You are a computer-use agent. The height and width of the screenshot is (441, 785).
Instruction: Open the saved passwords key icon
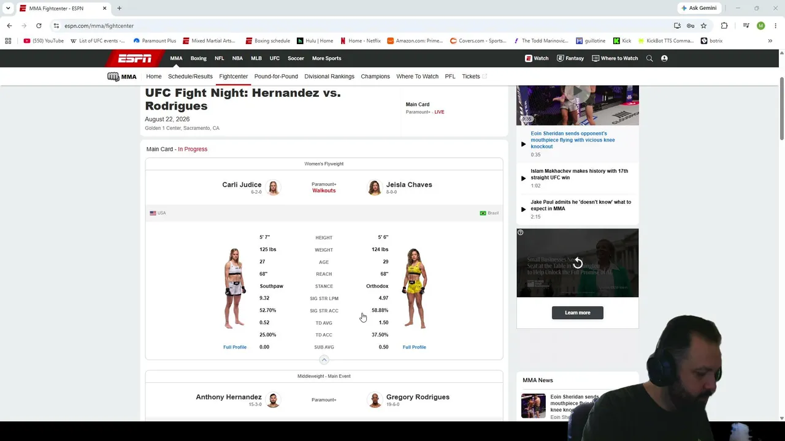click(x=691, y=26)
